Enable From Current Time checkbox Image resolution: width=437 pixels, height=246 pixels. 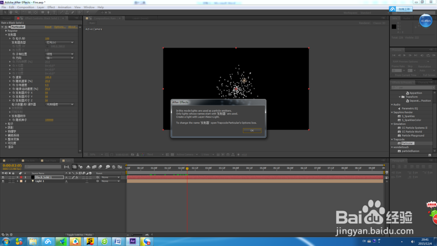coord(393,75)
